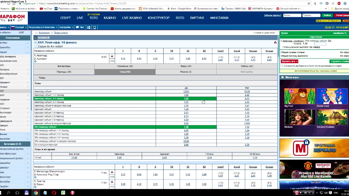Open the Medusa mini-game
Viewport: 349px width, 196px height.
tap(300, 117)
